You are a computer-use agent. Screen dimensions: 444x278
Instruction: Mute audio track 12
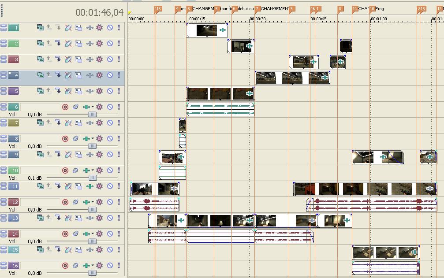coord(110,202)
